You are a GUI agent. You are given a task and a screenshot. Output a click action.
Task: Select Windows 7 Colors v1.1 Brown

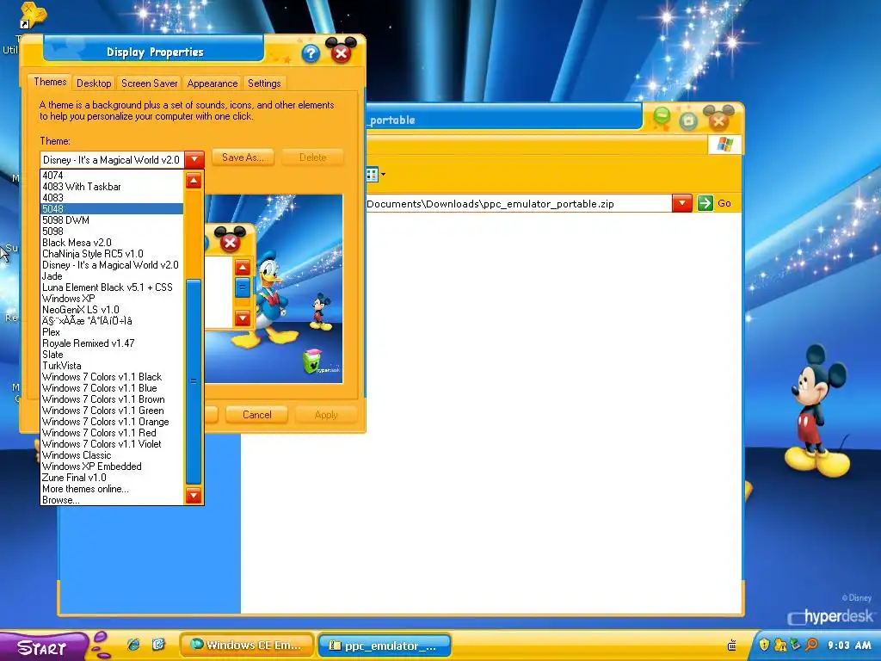(113, 399)
